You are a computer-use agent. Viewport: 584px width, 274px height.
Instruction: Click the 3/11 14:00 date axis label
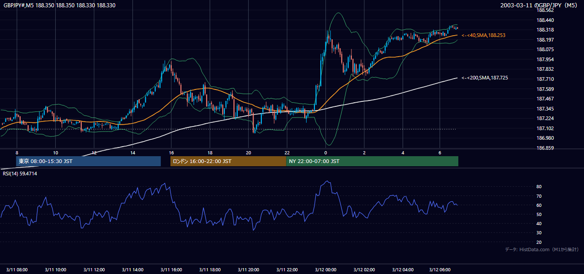tap(133, 269)
